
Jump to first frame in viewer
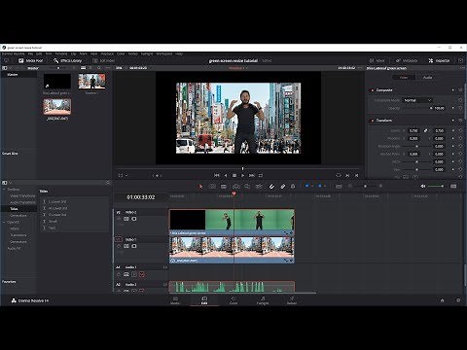click(217, 175)
